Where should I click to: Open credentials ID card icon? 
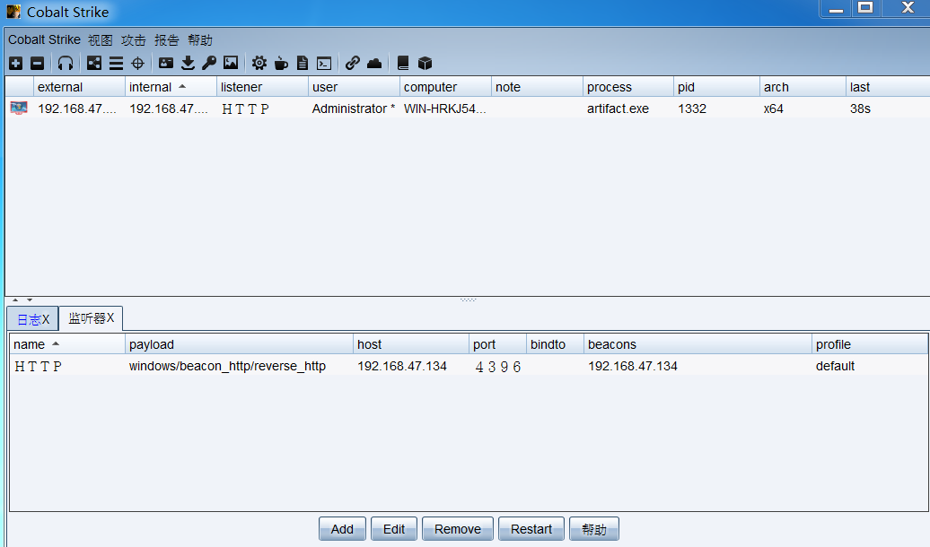166,63
